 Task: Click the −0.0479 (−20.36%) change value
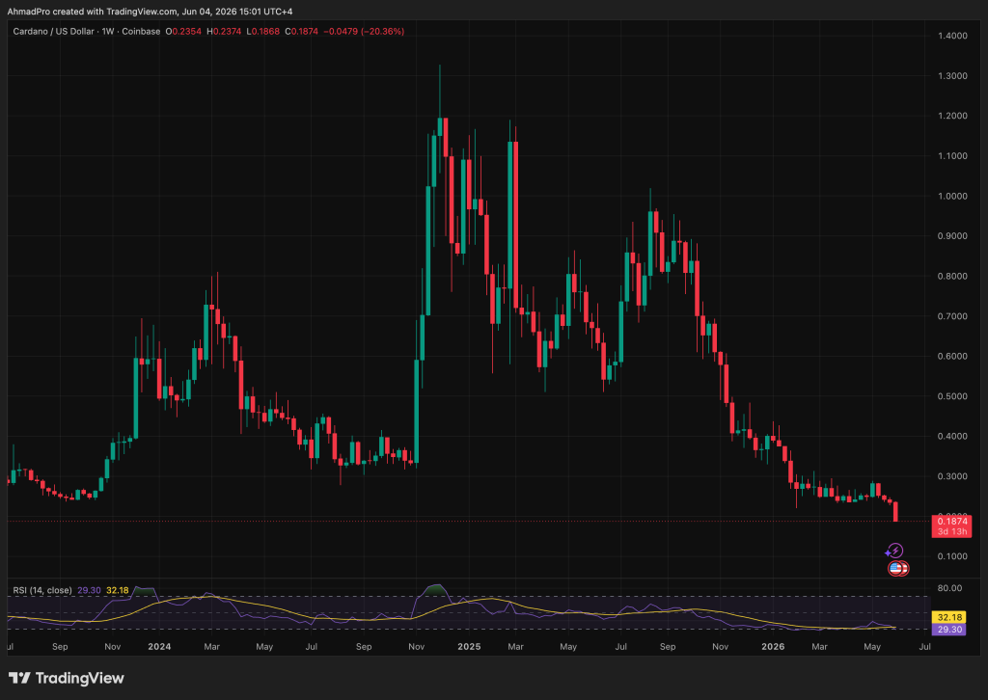[364, 31]
